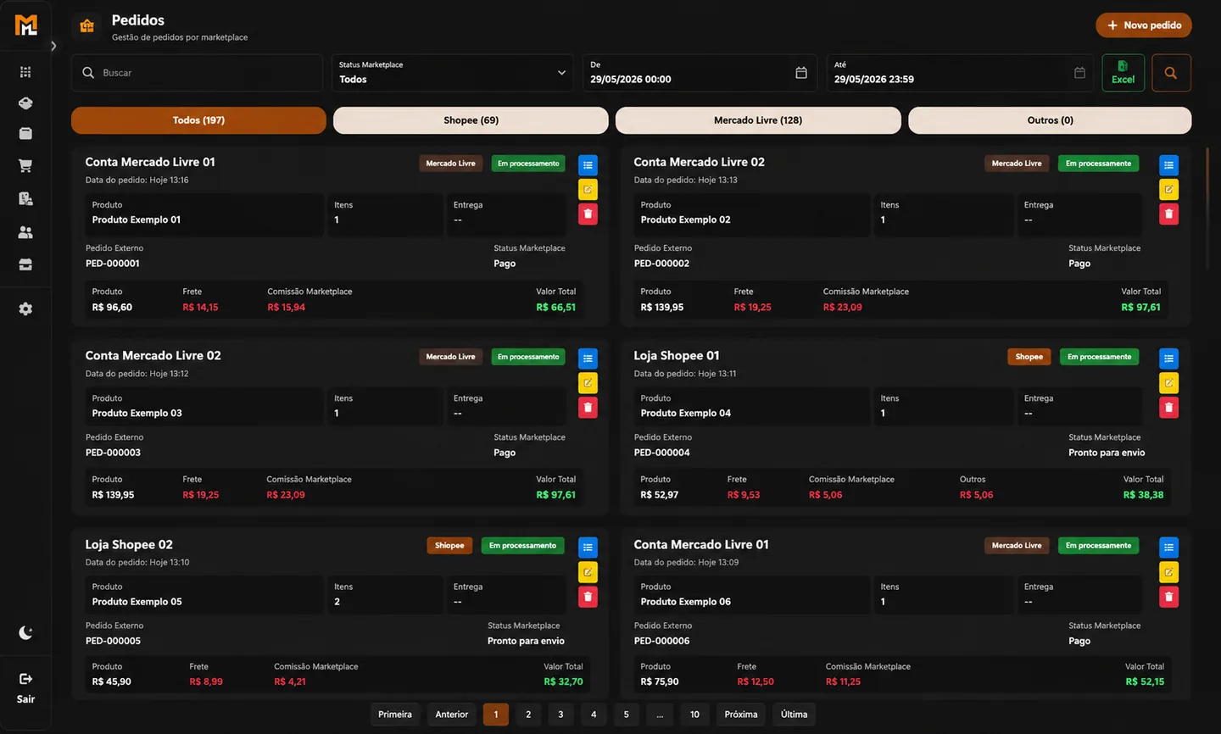The height and width of the screenshot is (734, 1221).
Task: Edit order PED-000003 with yellow icon
Action: pos(588,383)
